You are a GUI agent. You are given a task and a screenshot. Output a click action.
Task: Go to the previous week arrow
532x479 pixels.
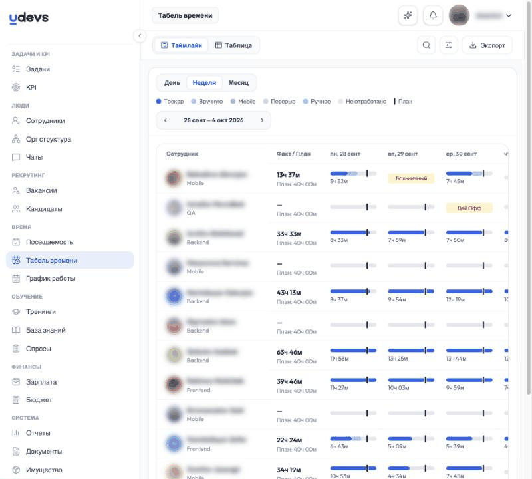(166, 120)
